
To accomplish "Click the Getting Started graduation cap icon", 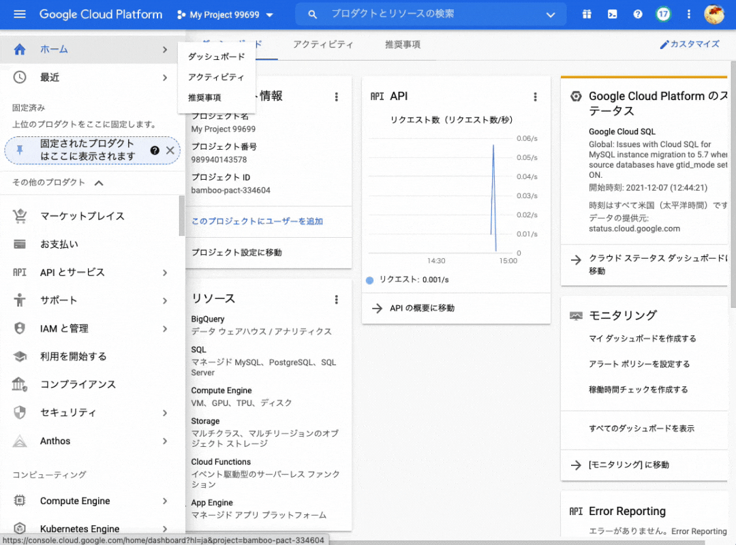I will (x=20, y=356).
